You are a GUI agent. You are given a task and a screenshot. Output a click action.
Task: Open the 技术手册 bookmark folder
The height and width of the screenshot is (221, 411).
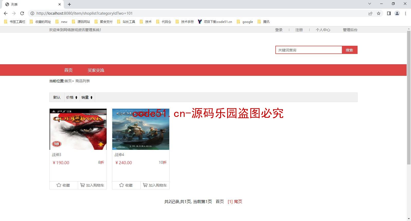coord(185,22)
